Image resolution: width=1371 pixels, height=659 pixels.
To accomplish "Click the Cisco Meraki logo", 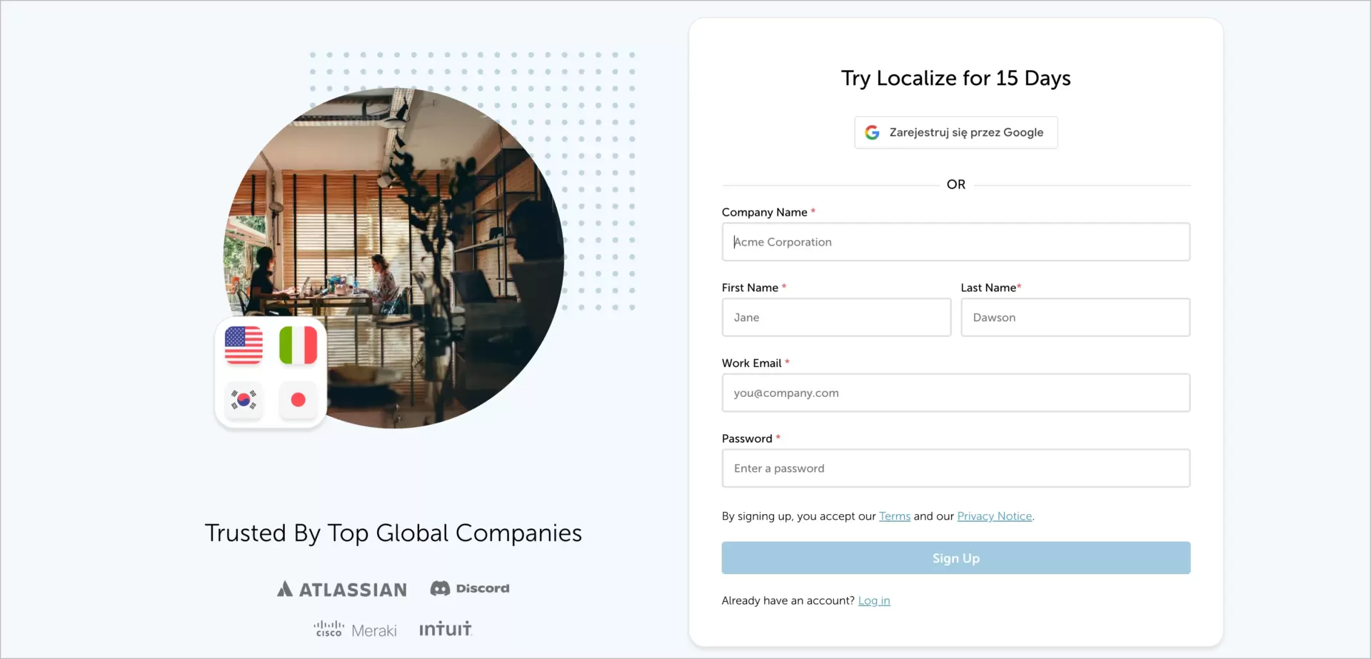I will (355, 629).
